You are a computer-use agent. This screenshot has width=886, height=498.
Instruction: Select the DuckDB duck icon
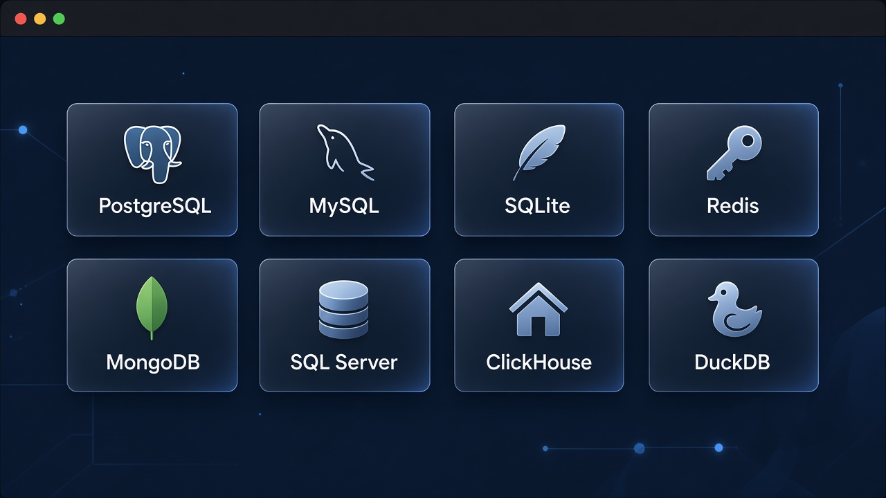(x=734, y=308)
